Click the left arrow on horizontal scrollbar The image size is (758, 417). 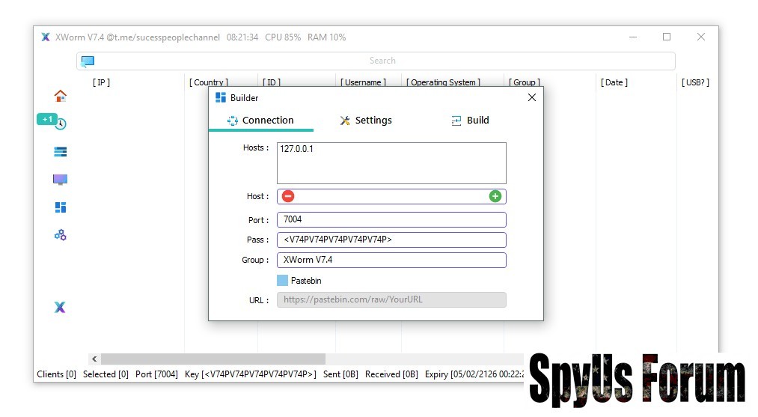pyautogui.click(x=94, y=359)
